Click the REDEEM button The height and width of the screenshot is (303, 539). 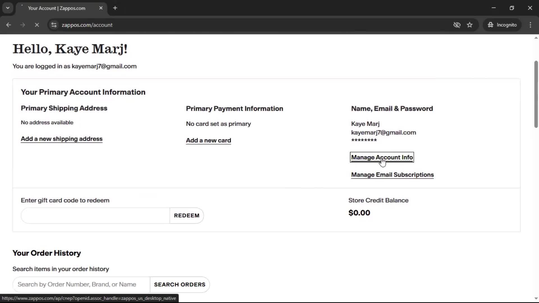point(187,215)
